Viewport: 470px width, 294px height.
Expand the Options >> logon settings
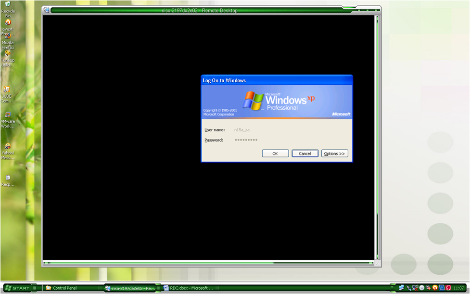click(334, 153)
